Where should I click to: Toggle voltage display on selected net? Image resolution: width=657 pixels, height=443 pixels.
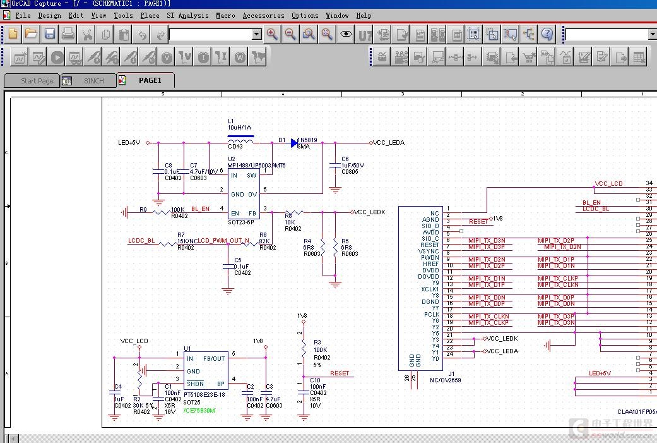point(185,57)
